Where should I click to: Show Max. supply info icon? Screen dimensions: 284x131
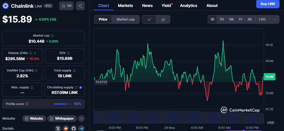pos(32,88)
